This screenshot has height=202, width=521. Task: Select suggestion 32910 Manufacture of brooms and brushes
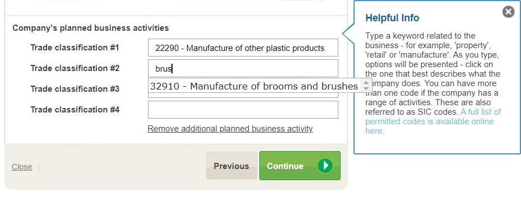pos(254,86)
